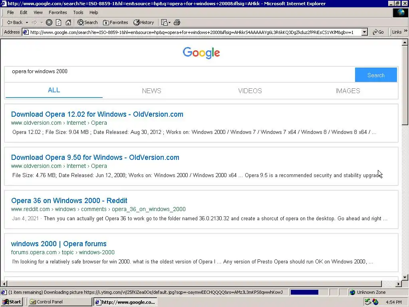This screenshot has width=409, height=307.
Task: Click the 4:54 PM system clock
Action: (393, 302)
